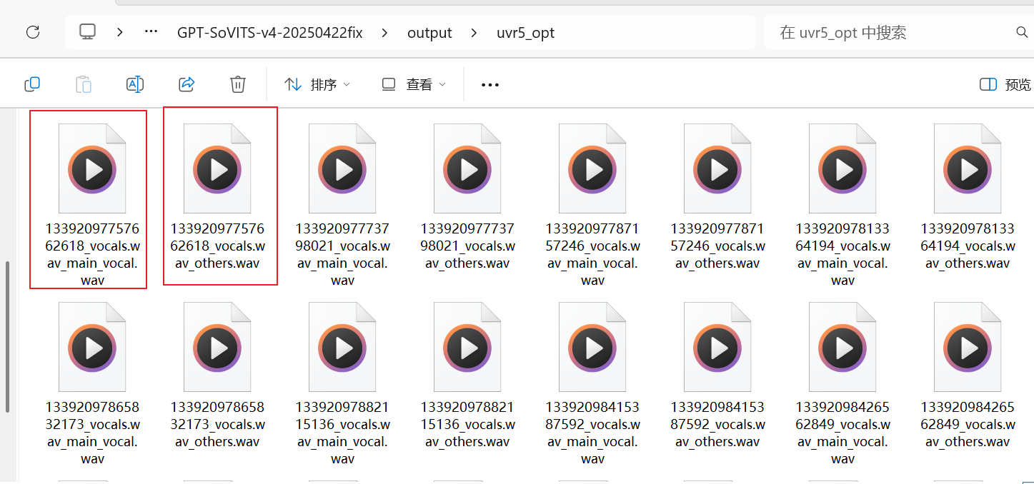The width and height of the screenshot is (1034, 484).
Task: Expand the chevron after output breadcrumb
Action: tap(474, 32)
